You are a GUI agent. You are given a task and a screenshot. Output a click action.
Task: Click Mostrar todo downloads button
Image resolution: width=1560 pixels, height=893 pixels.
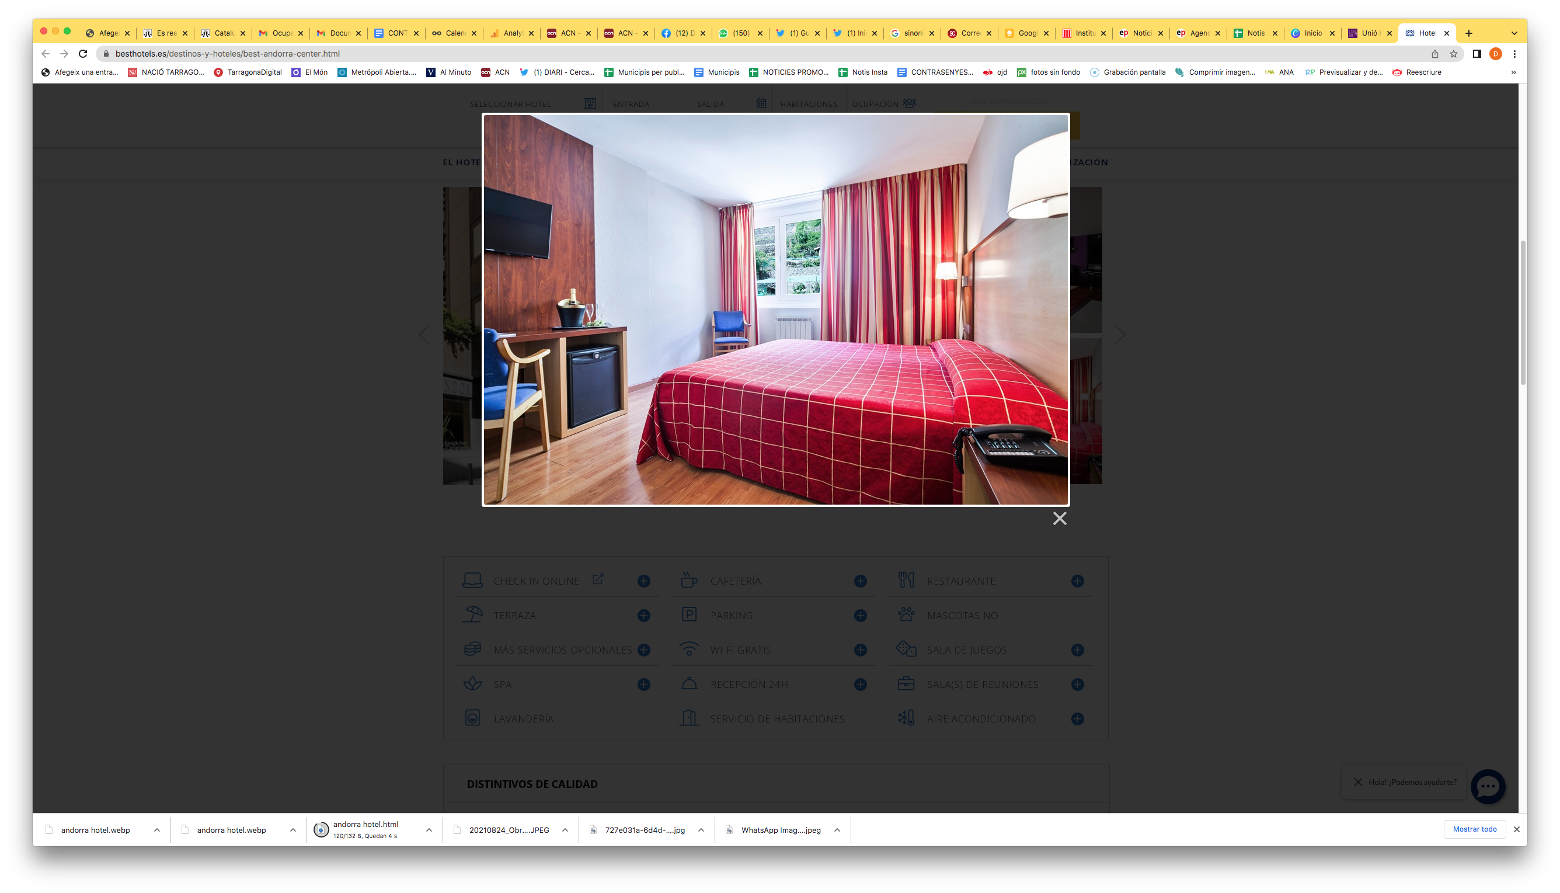click(x=1474, y=829)
